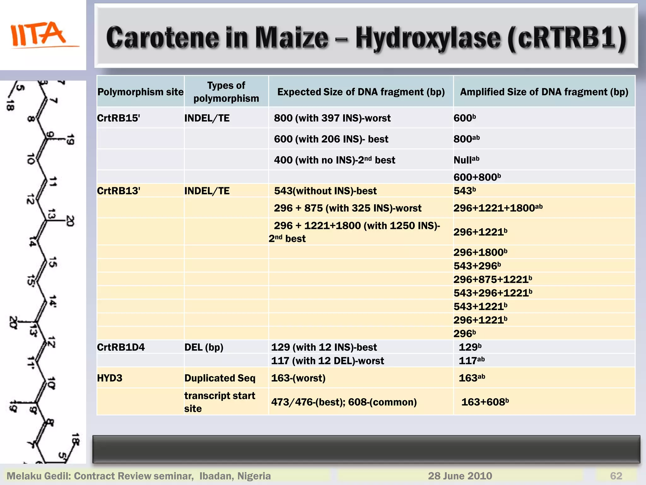Click the footer date '28 June 2010'
The image size is (646, 485).
click(x=460, y=476)
